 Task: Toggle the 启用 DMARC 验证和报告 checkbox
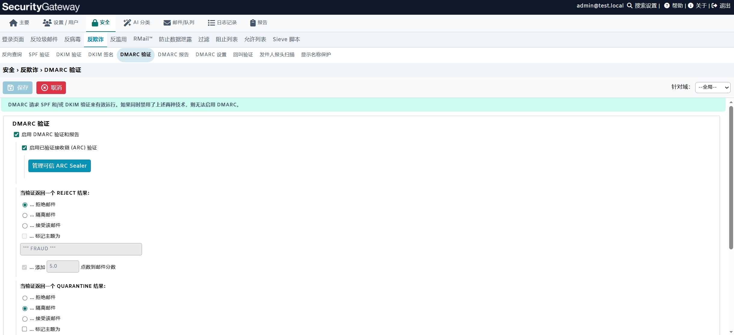pos(17,135)
